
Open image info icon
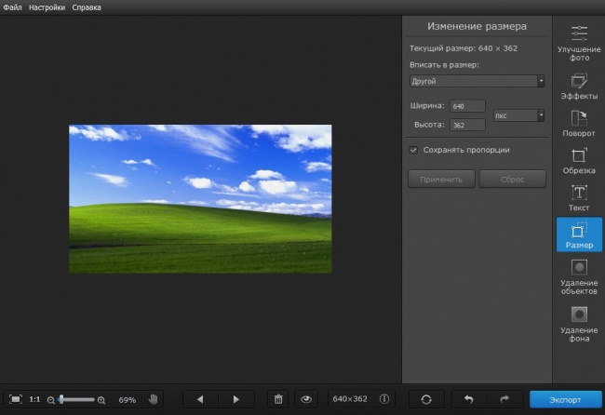tap(384, 399)
